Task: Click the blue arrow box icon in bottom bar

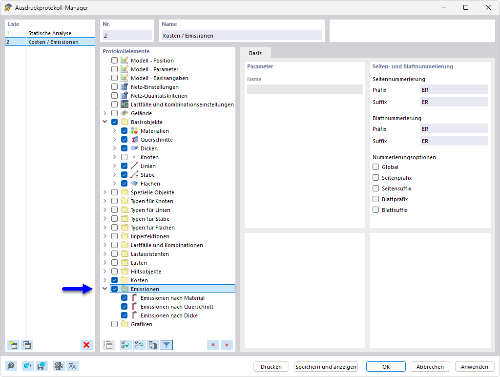Action: pos(28,366)
